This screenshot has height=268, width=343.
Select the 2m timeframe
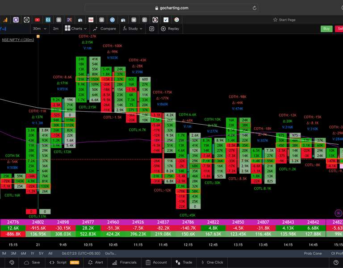tap(56, 29)
